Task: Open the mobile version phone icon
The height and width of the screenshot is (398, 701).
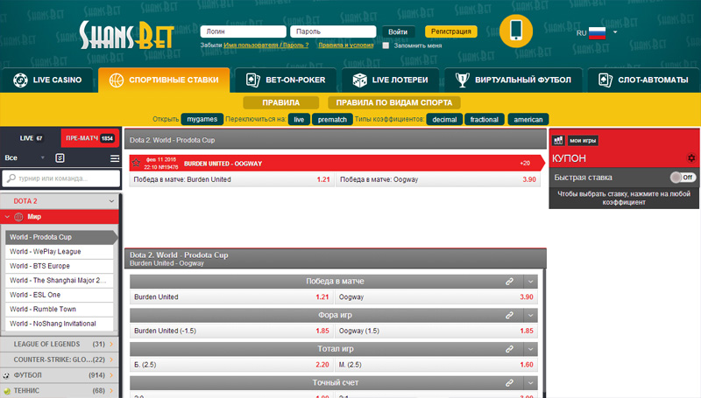Action: tap(516, 31)
